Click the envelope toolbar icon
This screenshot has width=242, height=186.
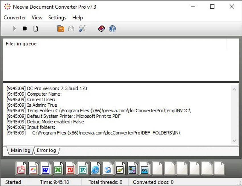click(71, 29)
